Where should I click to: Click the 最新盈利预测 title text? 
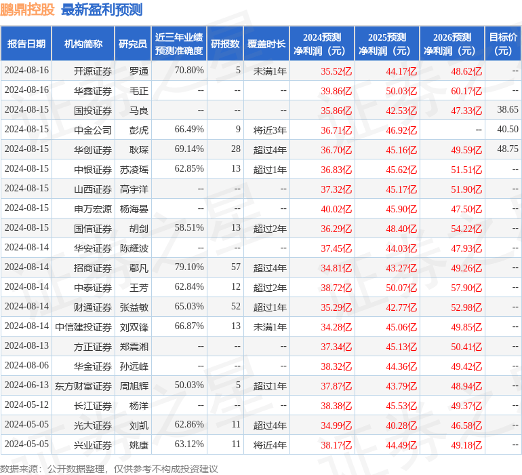tap(102, 9)
